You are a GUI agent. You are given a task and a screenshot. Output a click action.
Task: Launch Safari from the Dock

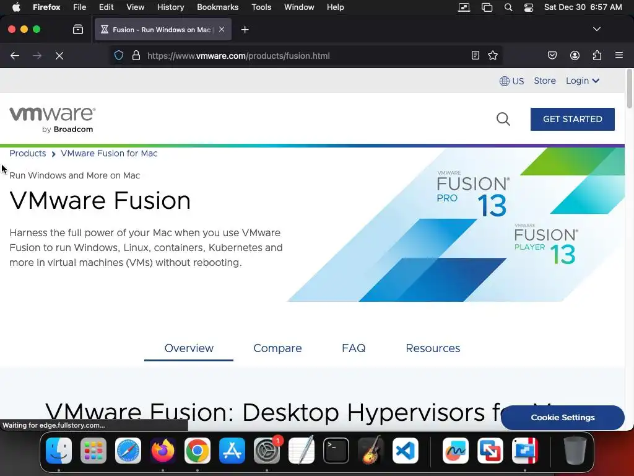pyautogui.click(x=128, y=451)
